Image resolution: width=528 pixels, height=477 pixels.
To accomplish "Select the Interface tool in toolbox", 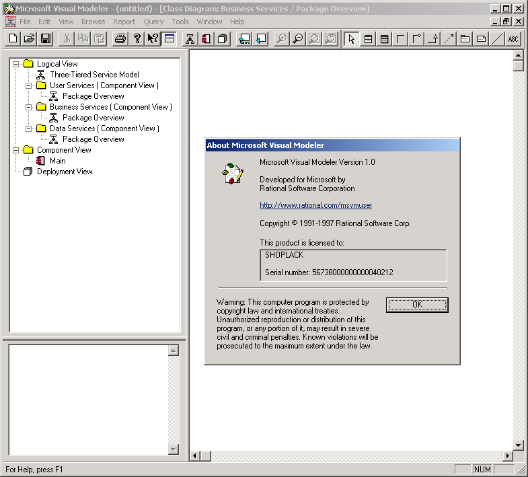I will [384, 39].
